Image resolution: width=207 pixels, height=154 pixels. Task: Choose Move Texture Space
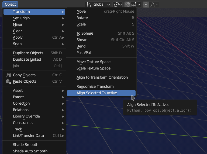point(101,62)
